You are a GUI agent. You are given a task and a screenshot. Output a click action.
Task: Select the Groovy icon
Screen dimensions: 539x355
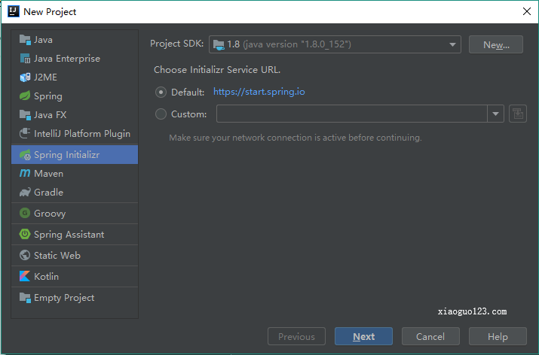[x=25, y=214]
